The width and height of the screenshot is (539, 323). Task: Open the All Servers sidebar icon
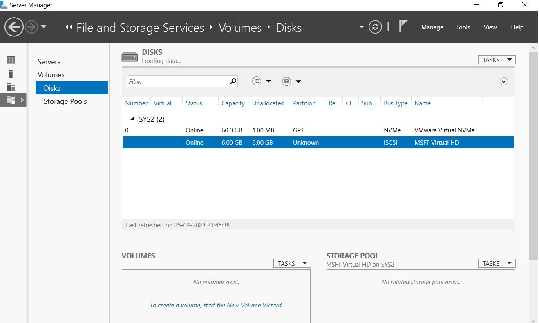point(11,87)
